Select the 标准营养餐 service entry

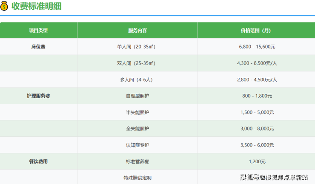(137, 161)
